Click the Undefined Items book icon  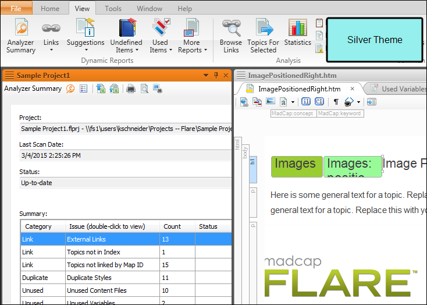tap(127, 27)
